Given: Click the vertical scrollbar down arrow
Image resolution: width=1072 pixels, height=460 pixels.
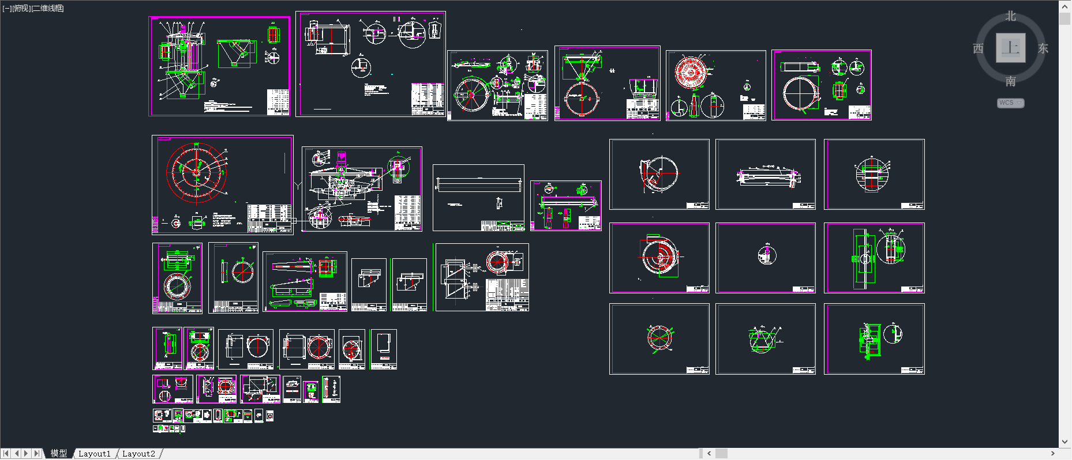Looking at the screenshot, I should 1065,442.
